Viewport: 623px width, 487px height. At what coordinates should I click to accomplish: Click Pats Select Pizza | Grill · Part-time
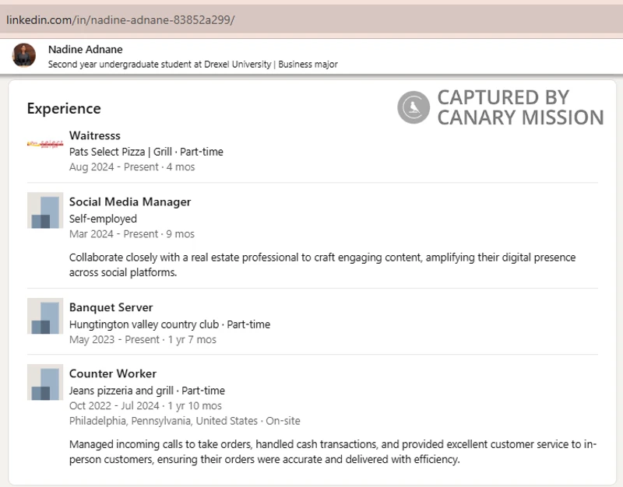[x=146, y=152]
